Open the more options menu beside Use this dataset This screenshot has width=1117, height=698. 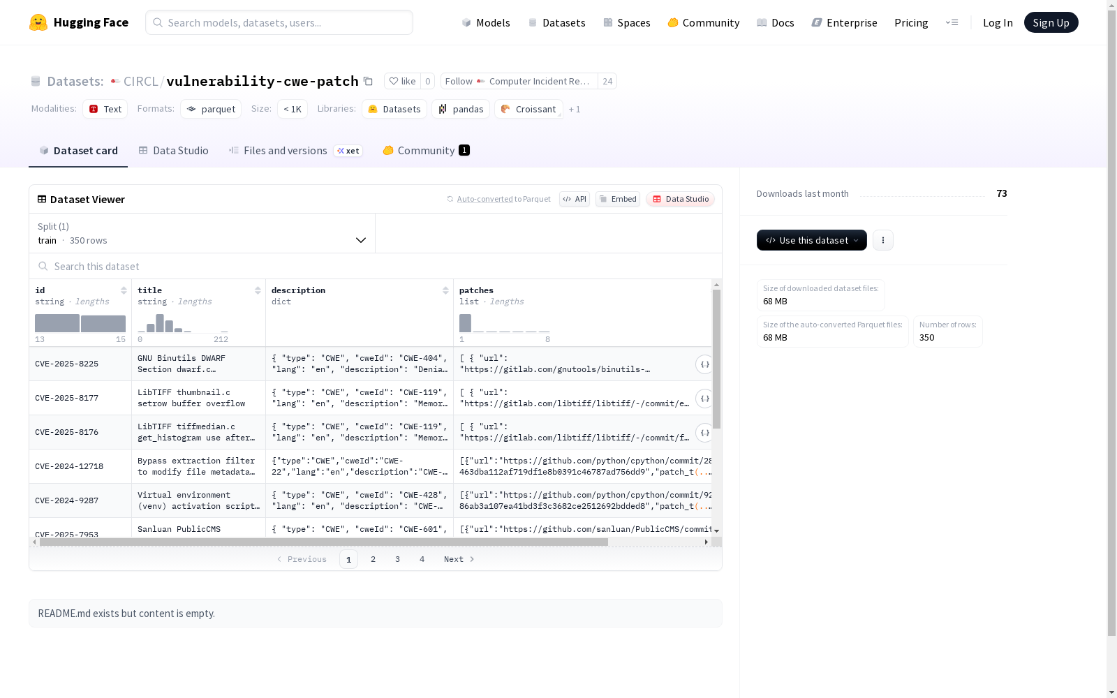[883, 240]
